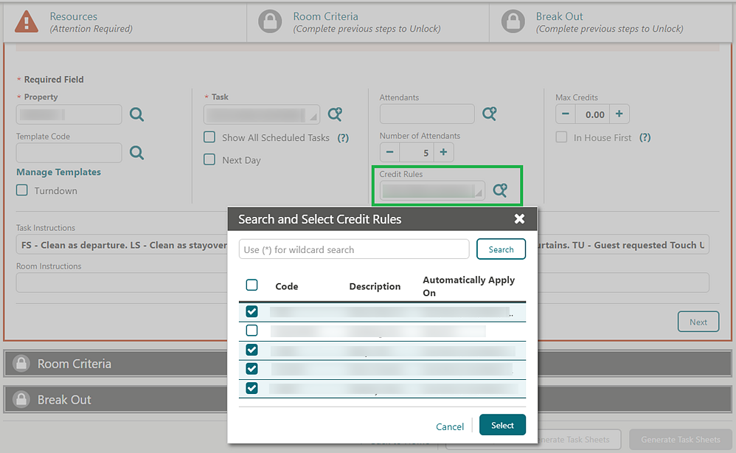Viewport: 736px width, 453px height.
Task: Uncheck the first credit rule row
Action: pos(251,311)
